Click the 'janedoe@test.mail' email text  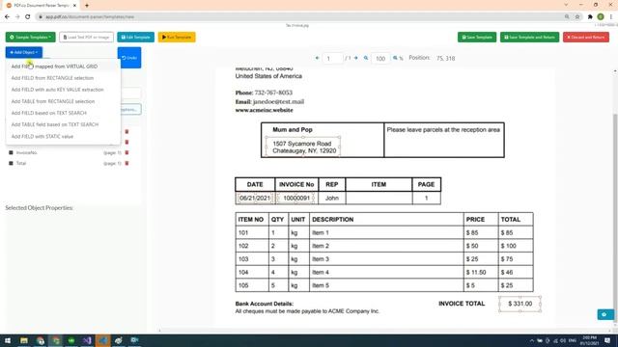[278, 101]
